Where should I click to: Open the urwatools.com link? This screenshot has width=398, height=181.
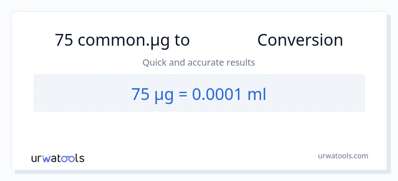click(343, 156)
